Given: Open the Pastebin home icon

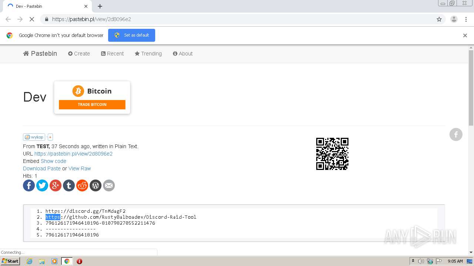Looking at the screenshot, I should coord(26,54).
